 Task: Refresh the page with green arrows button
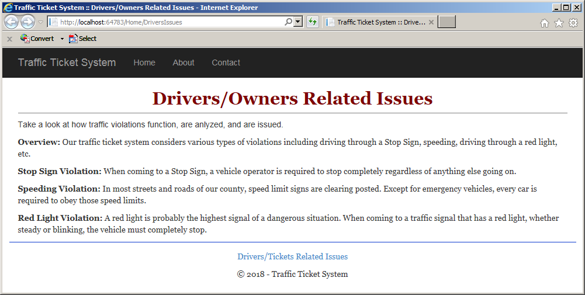[312, 22]
